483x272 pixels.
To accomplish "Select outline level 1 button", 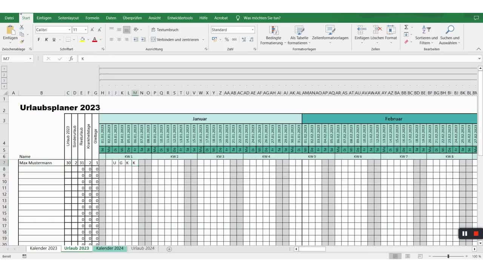I will pyautogui.click(x=4, y=69).
